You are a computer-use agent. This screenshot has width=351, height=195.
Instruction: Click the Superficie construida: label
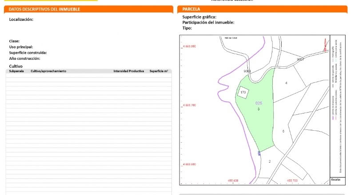click(28, 53)
